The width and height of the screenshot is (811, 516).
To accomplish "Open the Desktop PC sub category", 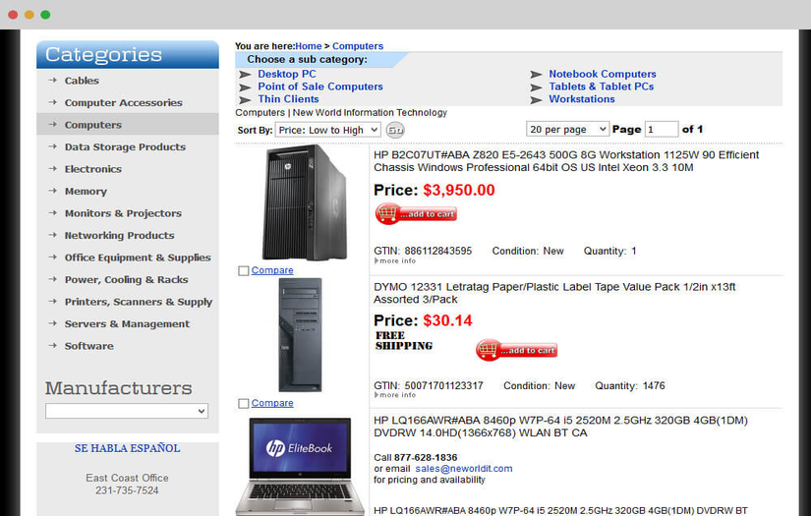I will tap(287, 74).
